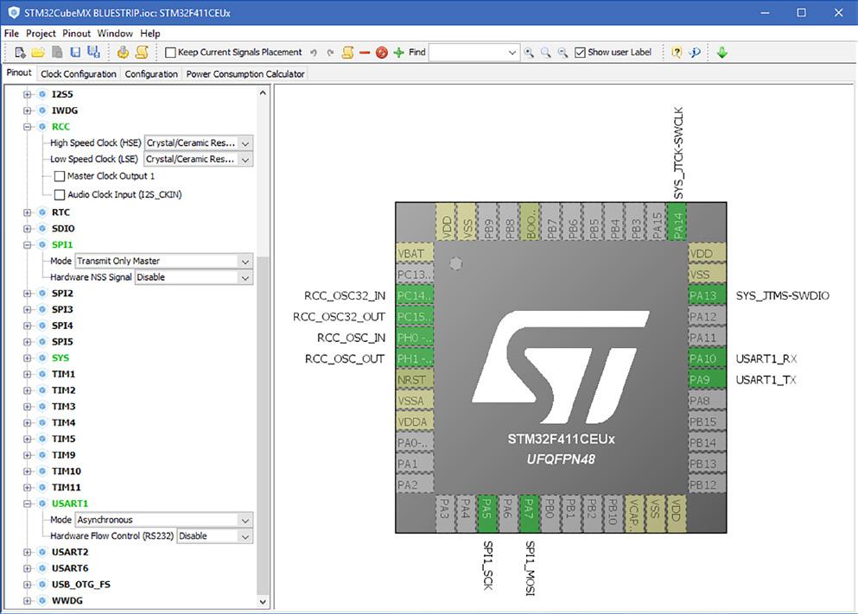Switch to Configuration tab
The image size is (858, 614).
point(151,73)
